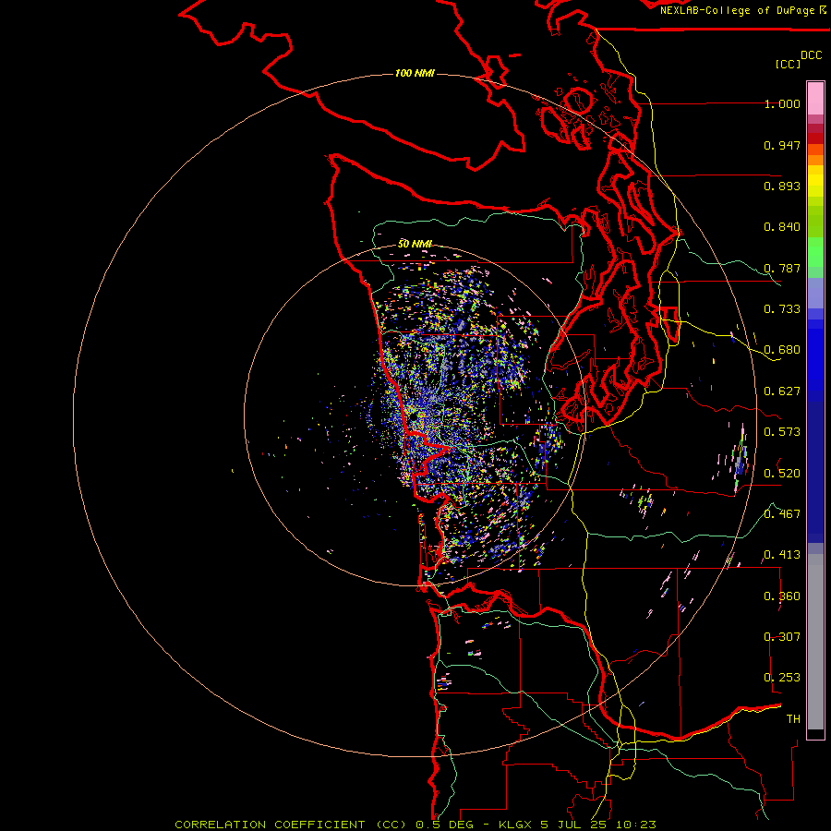Select the 0.573 legend value
831x831 pixels.
point(782,432)
